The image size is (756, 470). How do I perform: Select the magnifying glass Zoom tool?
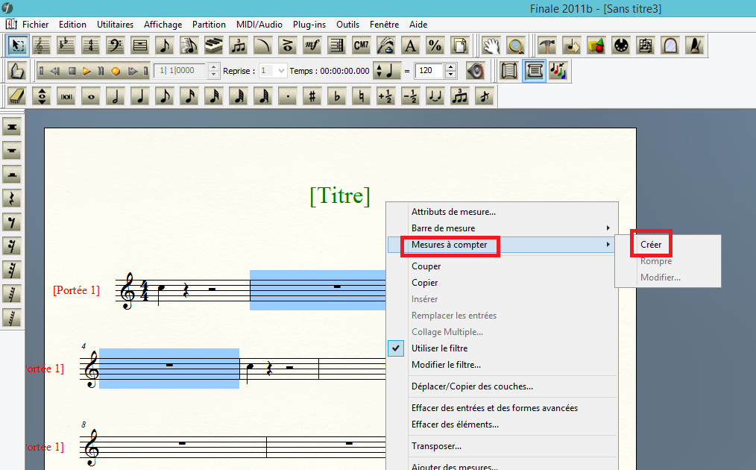point(515,46)
